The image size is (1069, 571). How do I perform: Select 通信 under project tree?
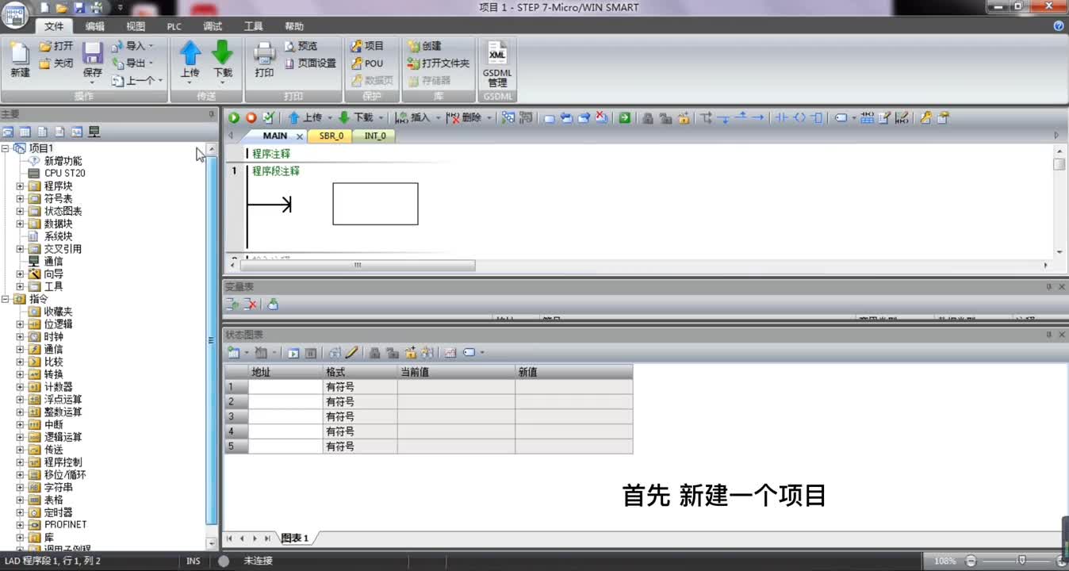[x=53, y=261]
